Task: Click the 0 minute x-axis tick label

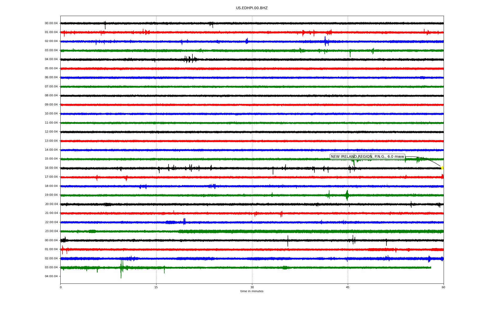Action: tap(61, 287)
